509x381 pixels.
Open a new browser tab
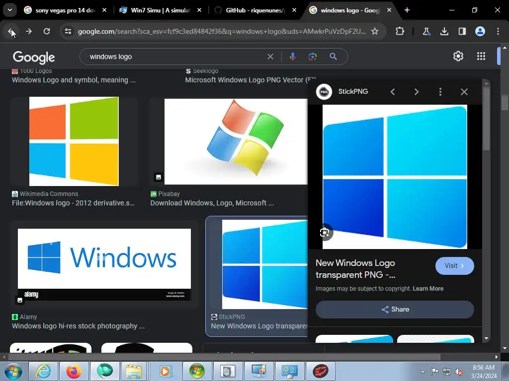coord(407,10)
